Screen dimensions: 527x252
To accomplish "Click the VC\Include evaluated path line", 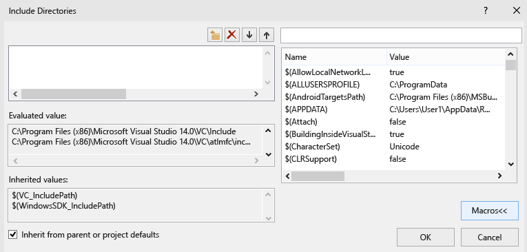I will coord(124,131).
